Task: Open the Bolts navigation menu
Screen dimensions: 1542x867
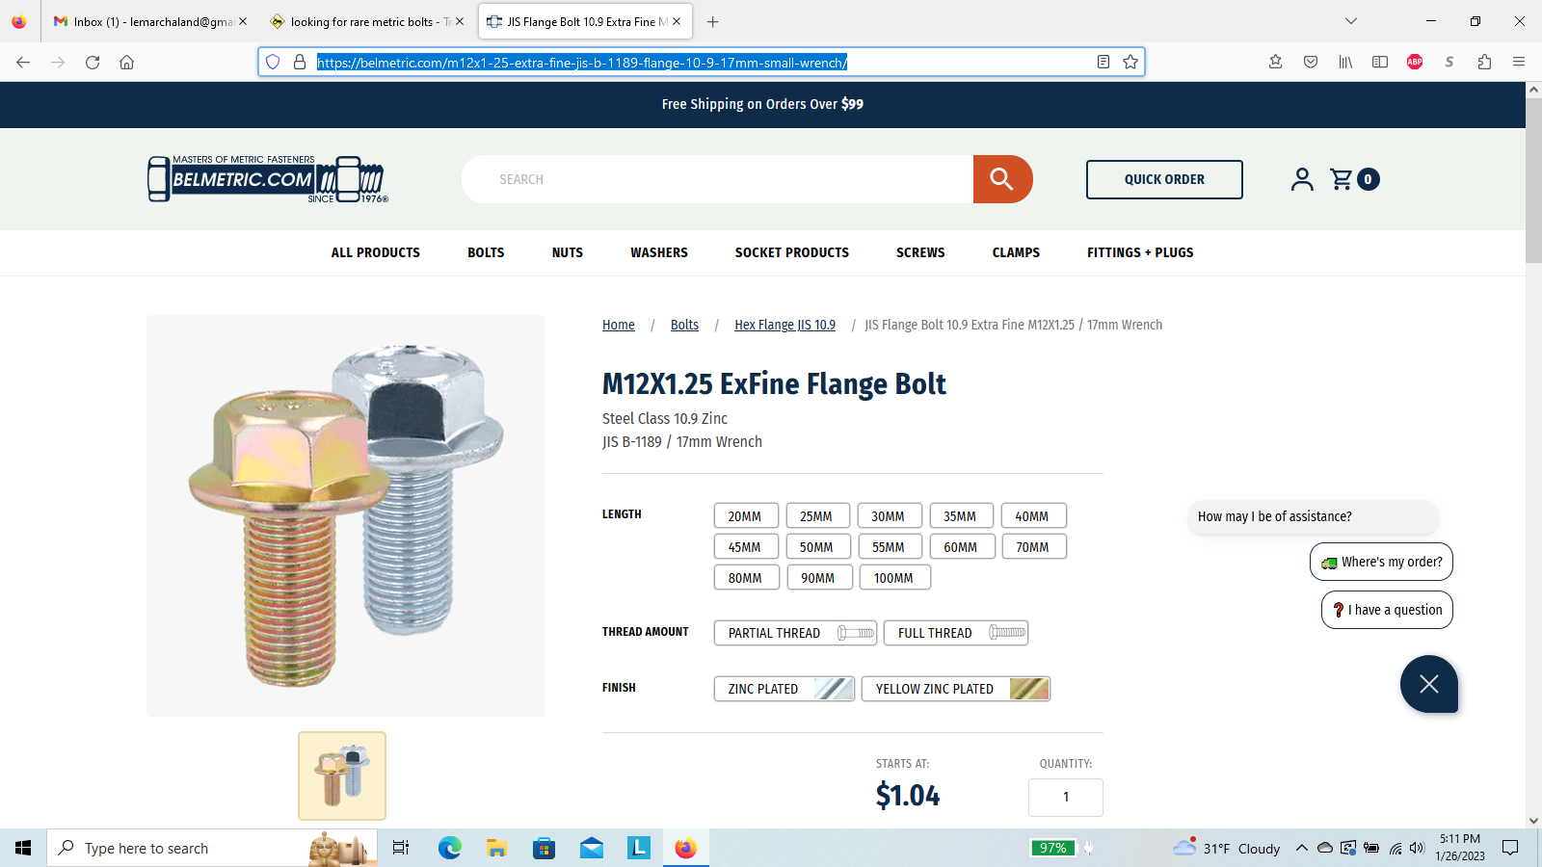Action: point(486,252)
